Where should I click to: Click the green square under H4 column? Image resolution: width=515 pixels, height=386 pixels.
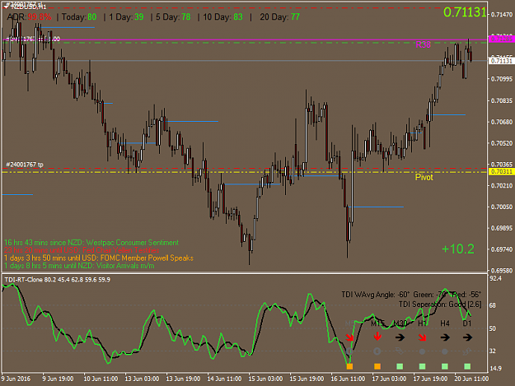tap(445, 366)
